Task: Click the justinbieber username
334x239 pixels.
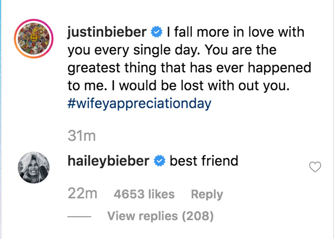Action: (107, 32)
